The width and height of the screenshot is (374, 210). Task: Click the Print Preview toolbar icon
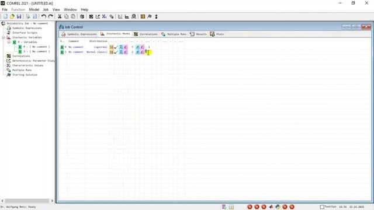coord(35,16)
